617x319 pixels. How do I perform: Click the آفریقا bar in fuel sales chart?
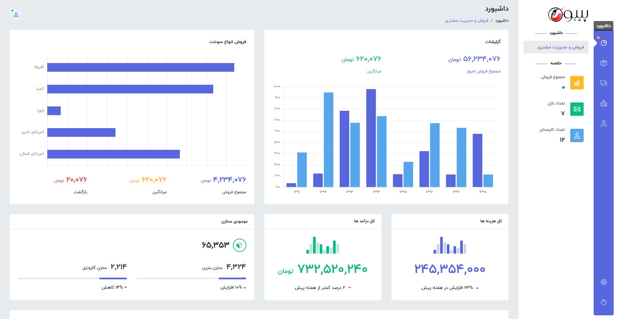coord(140,67)
